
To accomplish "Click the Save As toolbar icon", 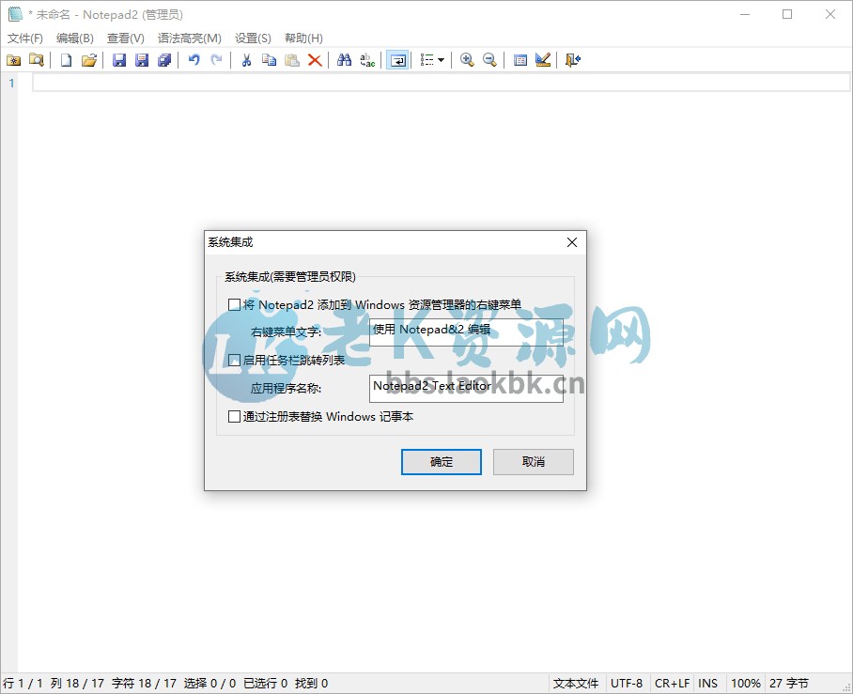I will (x=142, y=60).
